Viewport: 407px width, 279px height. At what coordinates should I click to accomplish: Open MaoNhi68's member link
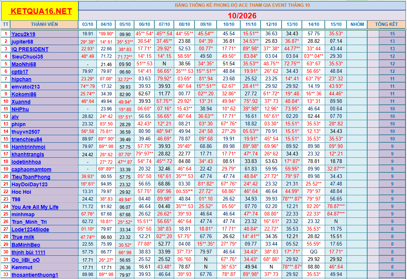click(x=24, y=64)
